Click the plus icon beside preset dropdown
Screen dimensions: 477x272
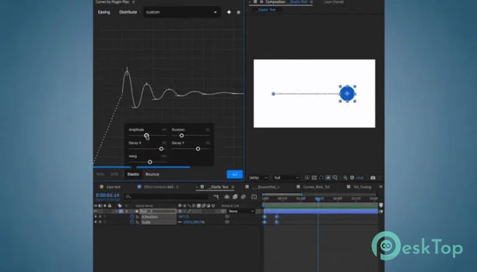click(x=229, y=12)
